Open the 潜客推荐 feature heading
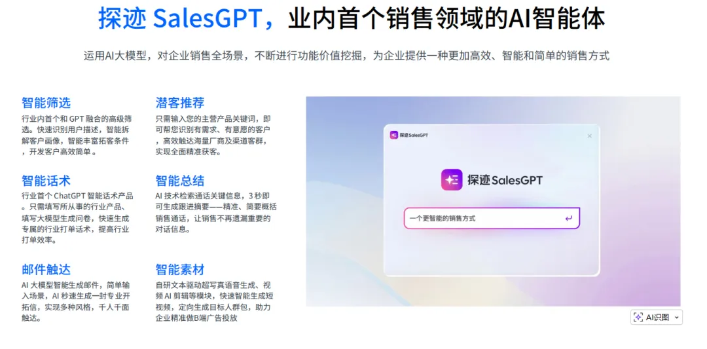Viewport: 707px width, 349px height. click(x=180, y=103)
